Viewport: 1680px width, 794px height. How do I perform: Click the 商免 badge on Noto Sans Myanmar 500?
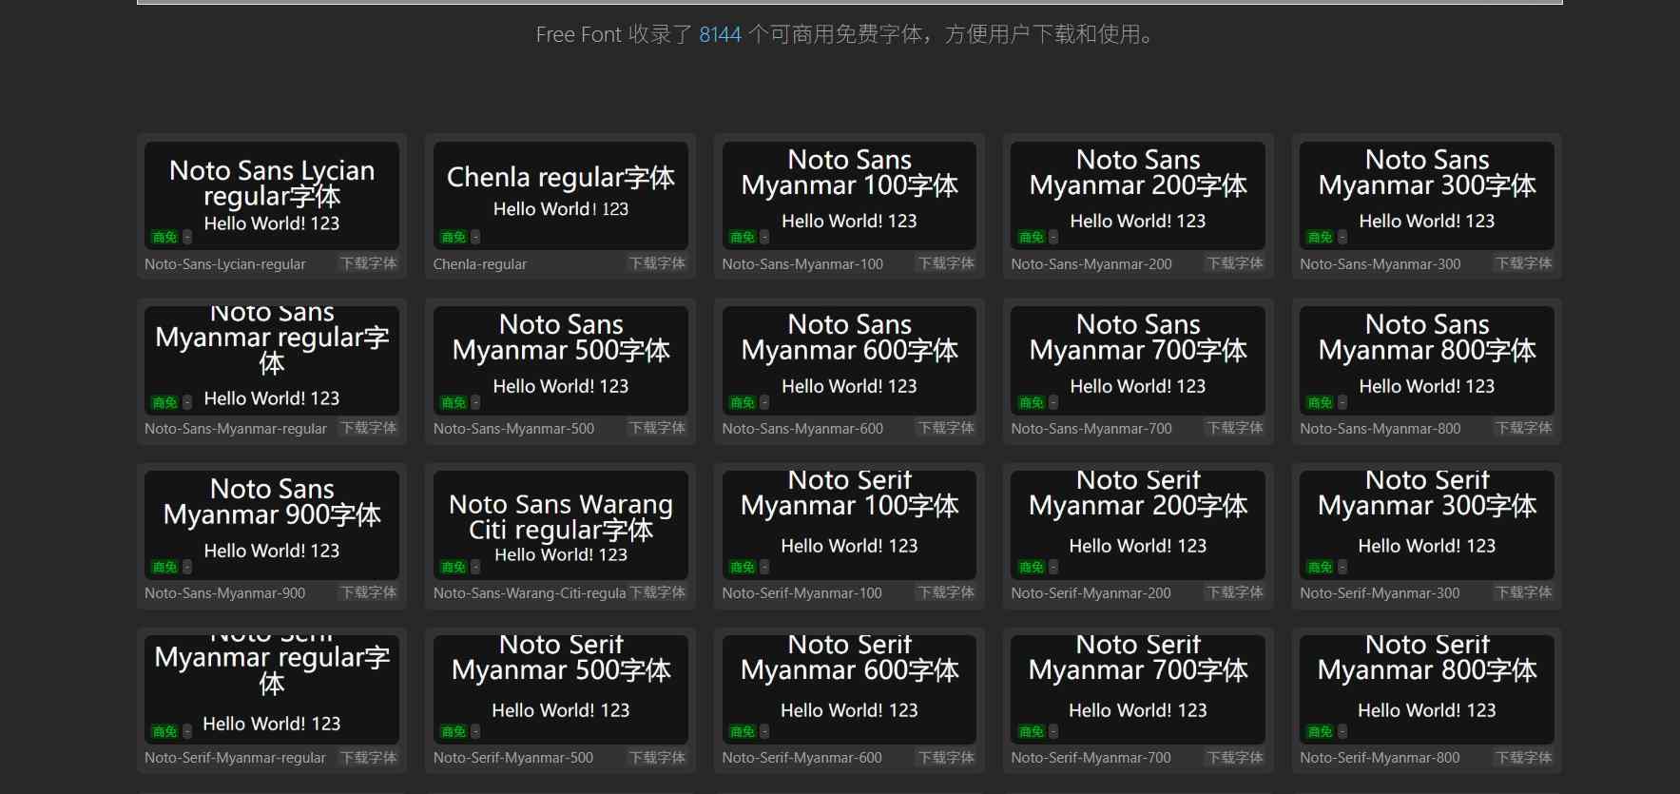[454, 403]
